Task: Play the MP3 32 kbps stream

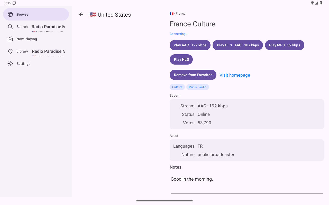Action: click(x=285, y=45)
